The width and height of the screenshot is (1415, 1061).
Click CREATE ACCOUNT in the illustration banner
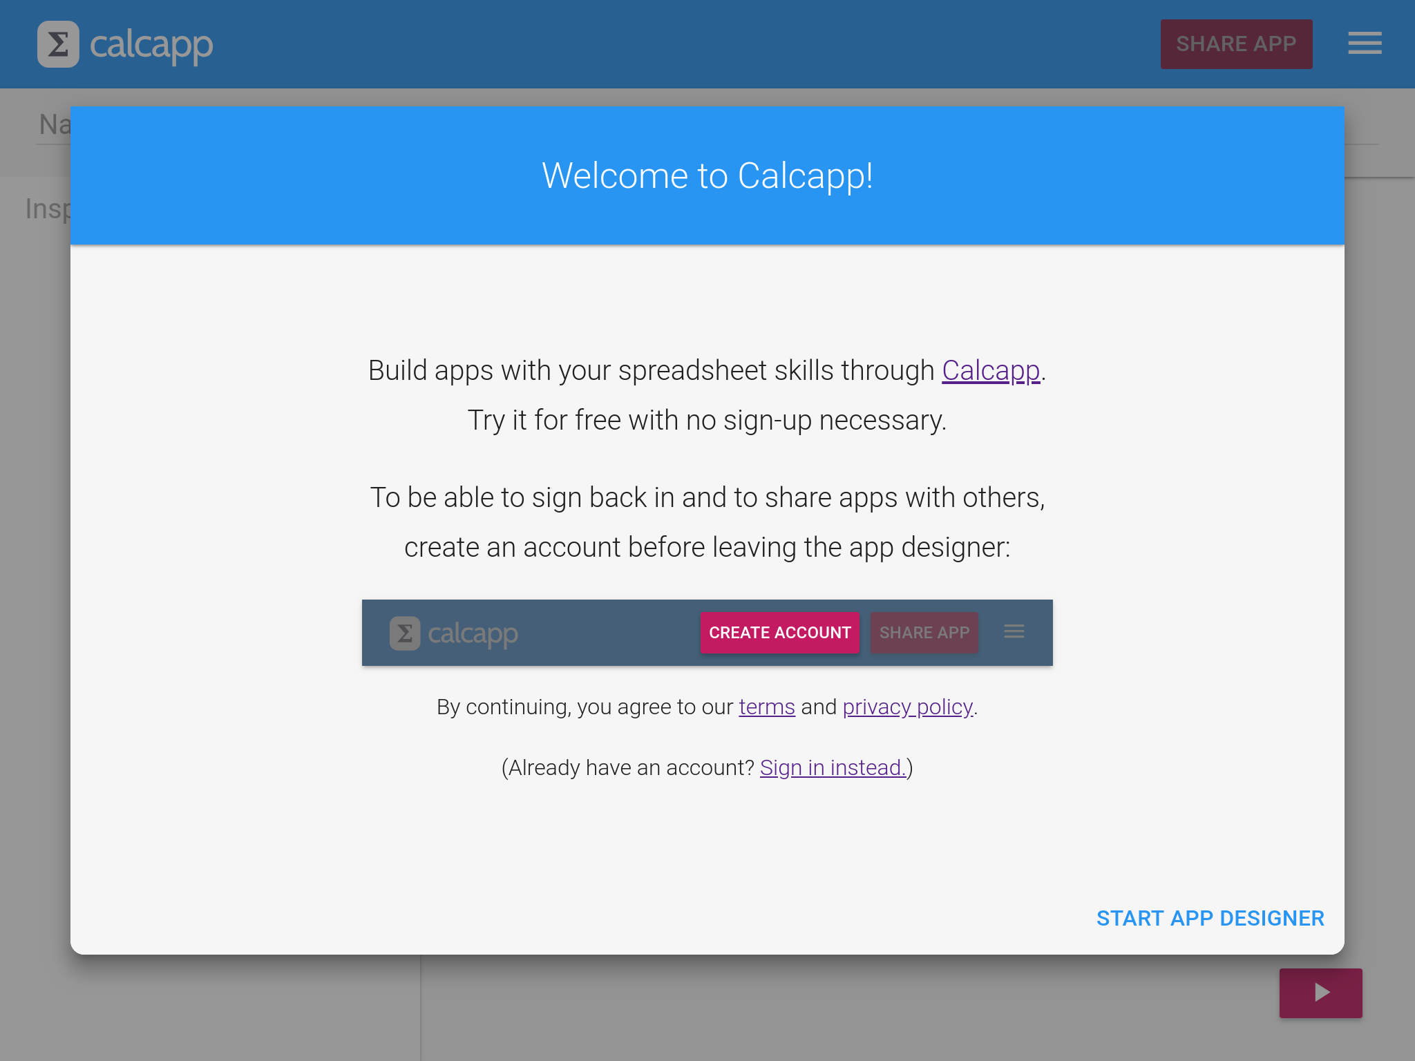point(779,633)
